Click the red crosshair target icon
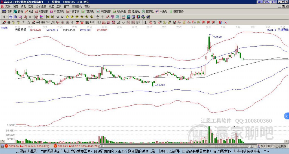289x154 pixels. 58,22
